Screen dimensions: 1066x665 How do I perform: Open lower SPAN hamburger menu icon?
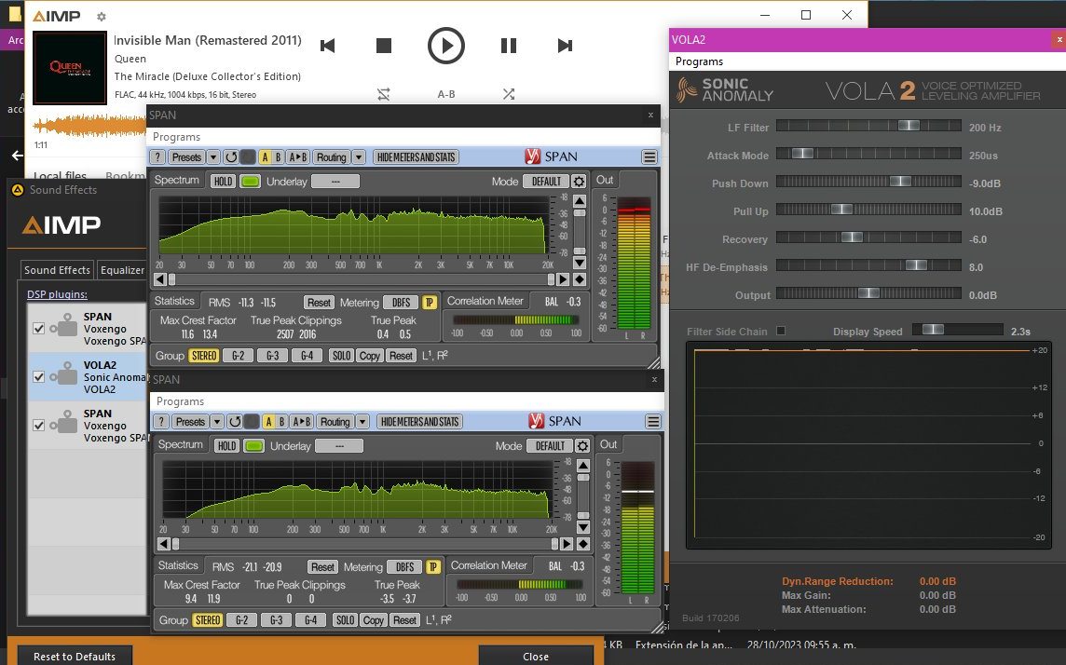653,422
